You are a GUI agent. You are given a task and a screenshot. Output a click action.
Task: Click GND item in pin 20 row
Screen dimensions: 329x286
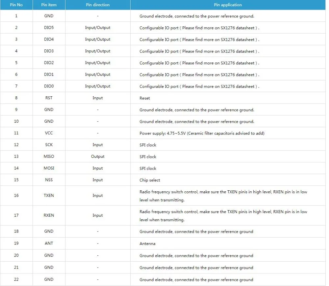click(x=49, y=255)
